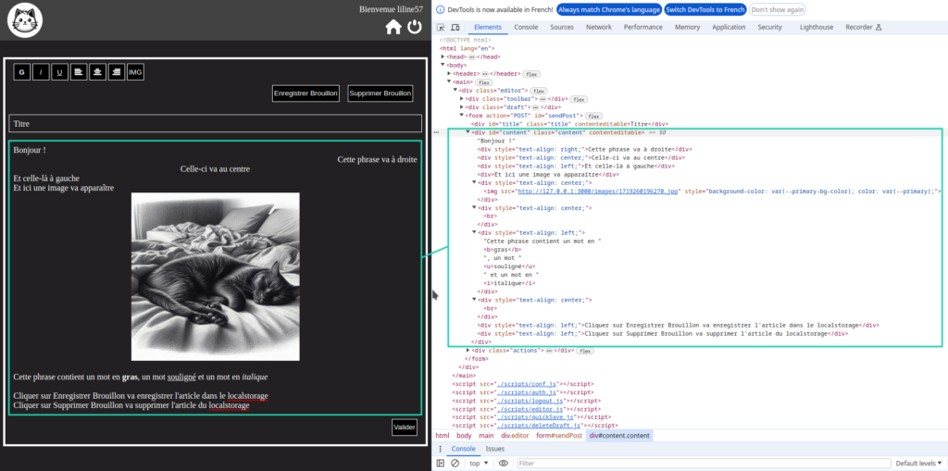Viewport: 948px width, 471px height.
Task: Focus the console Filter input
Action: coord(704,464)
